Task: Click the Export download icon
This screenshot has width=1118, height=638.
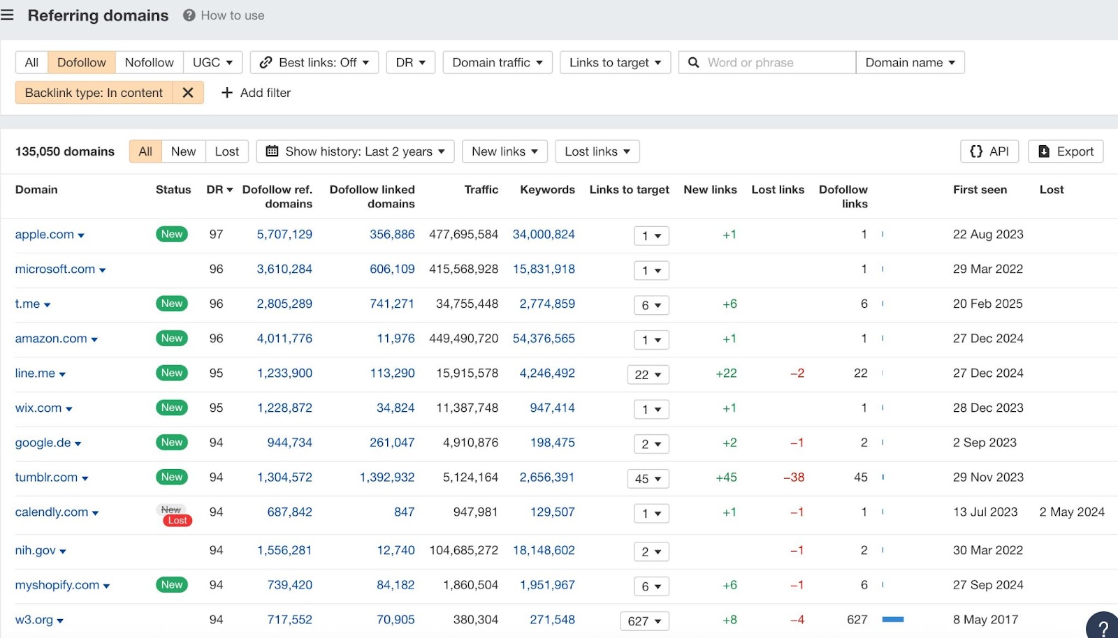Action: pyautogui.click(x=1044, y=151)
